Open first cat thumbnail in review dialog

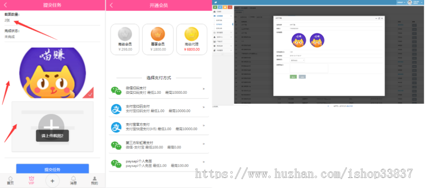tap(299, 41)
